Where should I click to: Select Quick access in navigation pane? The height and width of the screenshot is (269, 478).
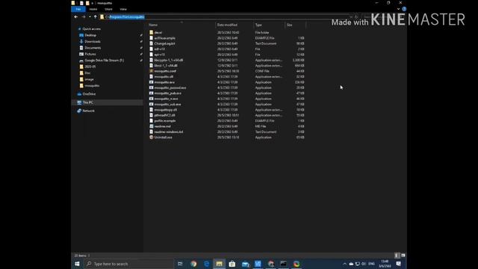coord(91,29)
